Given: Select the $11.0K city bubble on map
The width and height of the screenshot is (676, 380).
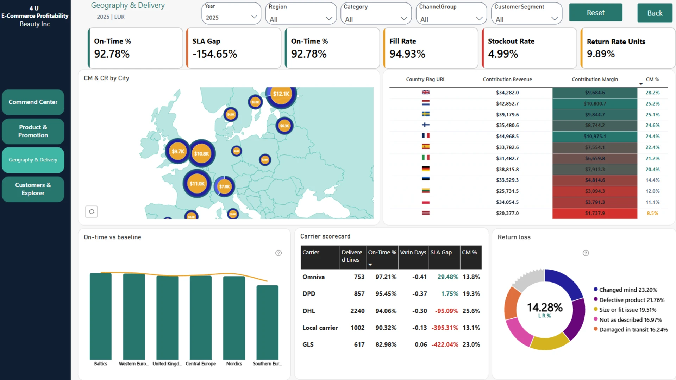Looking at the screenshot, I should tap(197, 183).
